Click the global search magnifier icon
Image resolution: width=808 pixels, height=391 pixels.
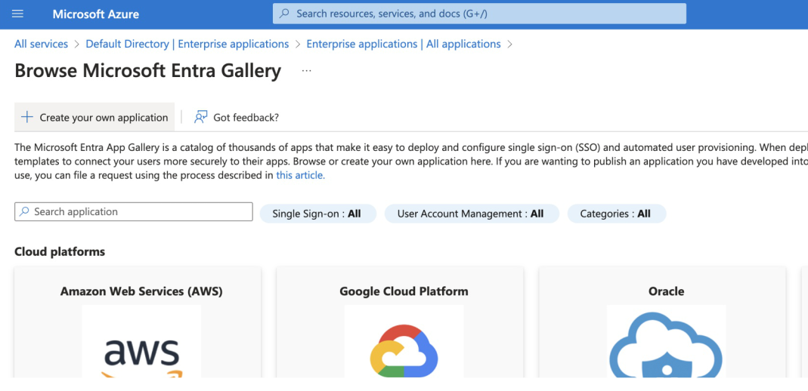click(284, 14)
